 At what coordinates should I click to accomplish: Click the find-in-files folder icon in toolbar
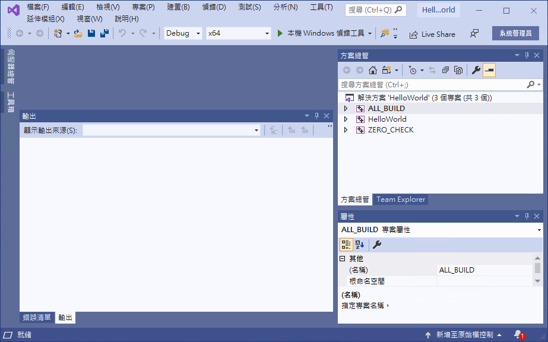tap(385, 33)
